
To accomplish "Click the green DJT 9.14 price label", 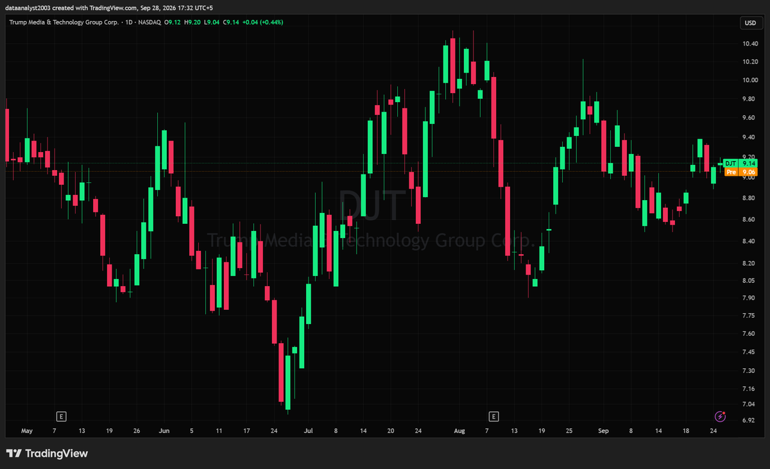I will tap(740, 164).
